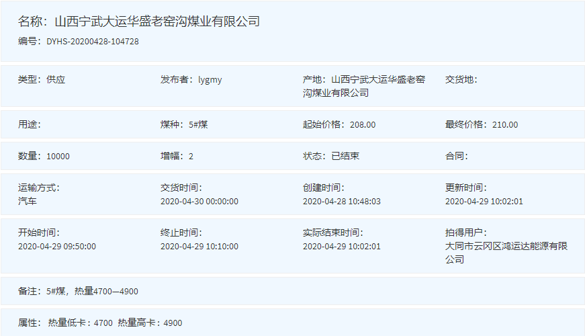
Task: Click the 类型 value 供应
Action: click(x=56, y=79)
